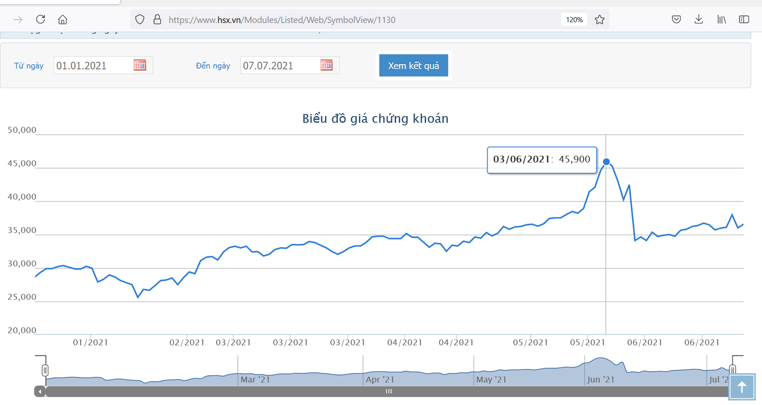The image size is (762, 405).
Task: Go to the browser home page
Action: click(63, 19)
